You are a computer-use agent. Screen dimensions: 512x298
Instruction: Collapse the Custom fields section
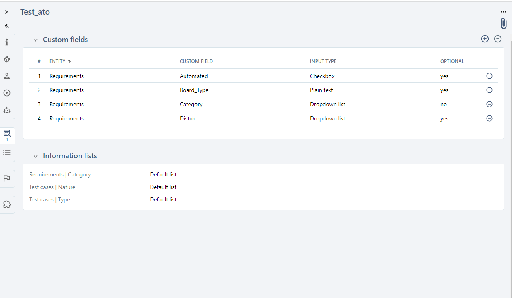tap(36, 40)
